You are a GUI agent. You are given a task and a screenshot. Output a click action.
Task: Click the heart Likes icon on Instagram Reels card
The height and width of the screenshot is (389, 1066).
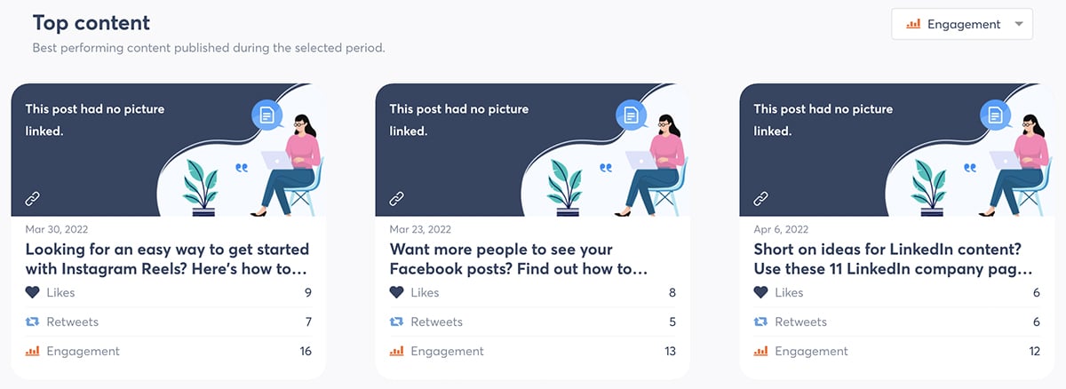(x=33, y=292)
